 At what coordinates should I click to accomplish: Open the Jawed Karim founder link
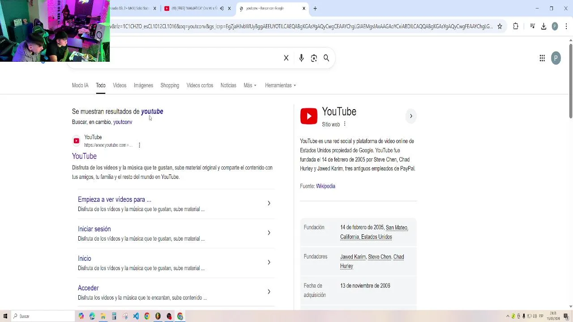353,257
